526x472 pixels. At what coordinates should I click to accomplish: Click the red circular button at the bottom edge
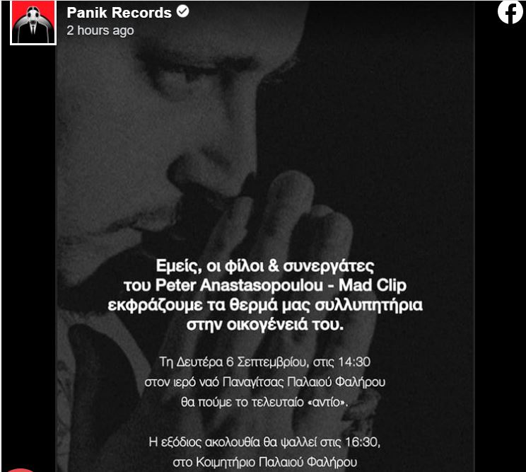[x=20, y=470]
